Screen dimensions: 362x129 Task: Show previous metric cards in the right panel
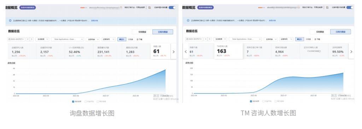186,52
